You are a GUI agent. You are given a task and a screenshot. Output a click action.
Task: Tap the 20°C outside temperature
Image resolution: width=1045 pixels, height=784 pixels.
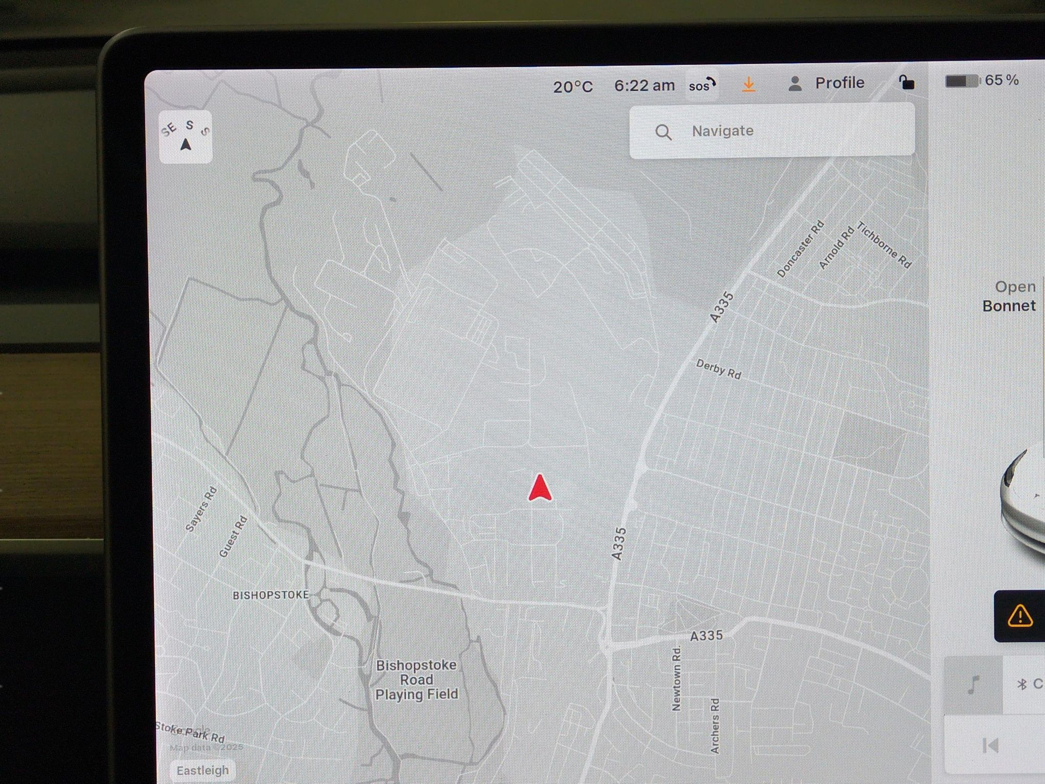click(x=573, y=87)
